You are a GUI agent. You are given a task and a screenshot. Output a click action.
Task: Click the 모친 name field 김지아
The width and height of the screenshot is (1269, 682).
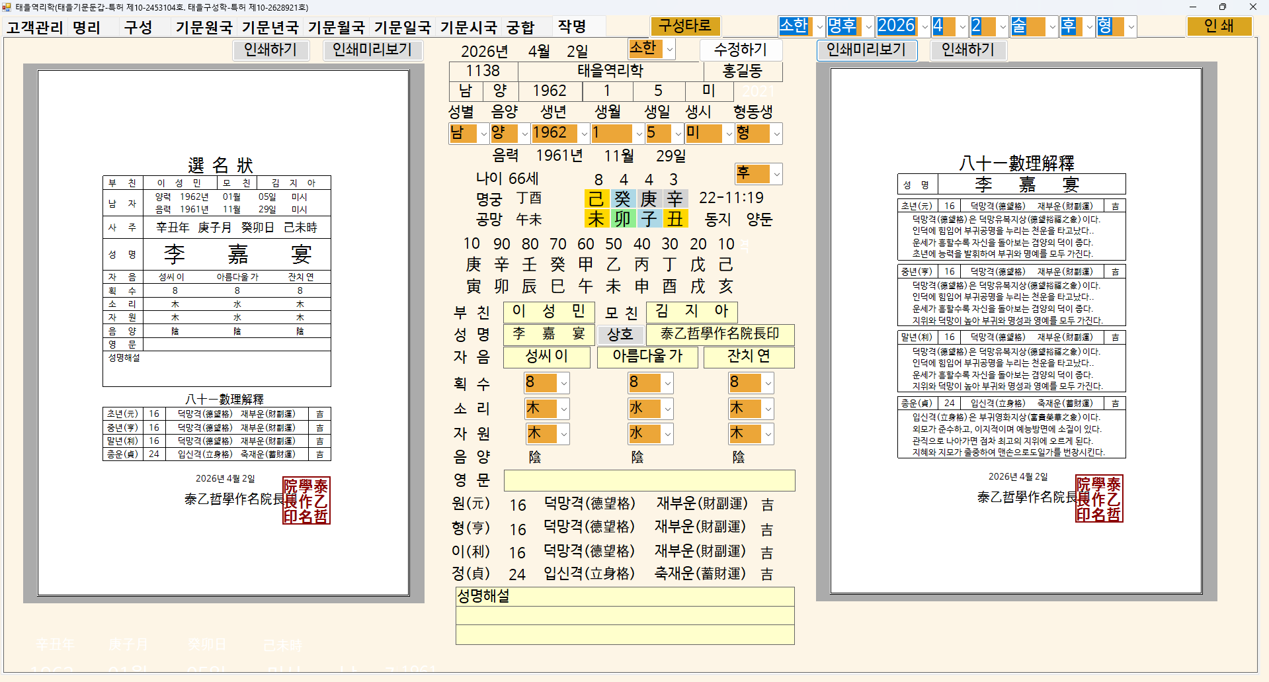(692, 312)
